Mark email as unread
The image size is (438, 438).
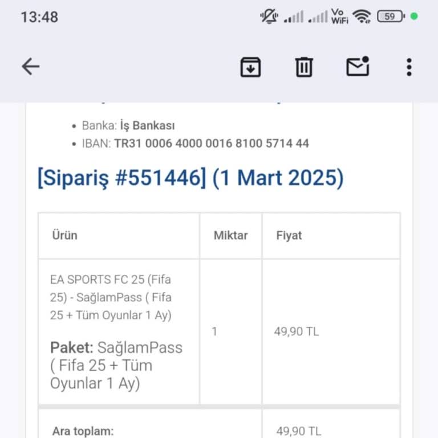358,67
